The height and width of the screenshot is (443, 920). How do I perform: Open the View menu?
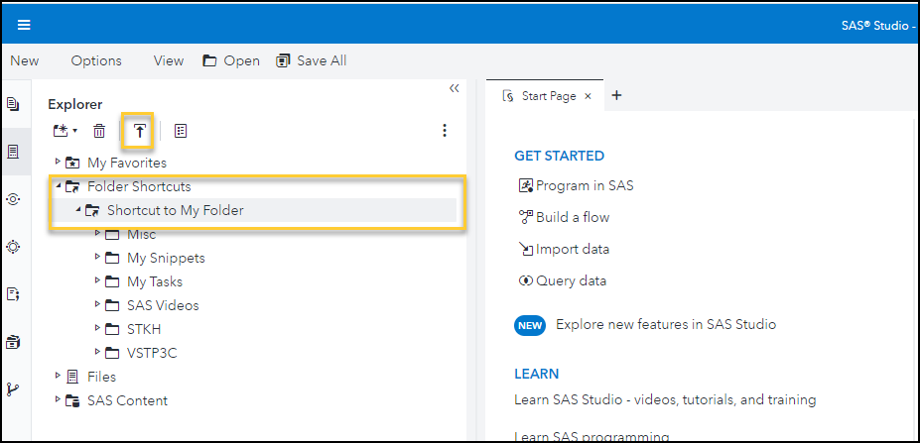[169, 60]
